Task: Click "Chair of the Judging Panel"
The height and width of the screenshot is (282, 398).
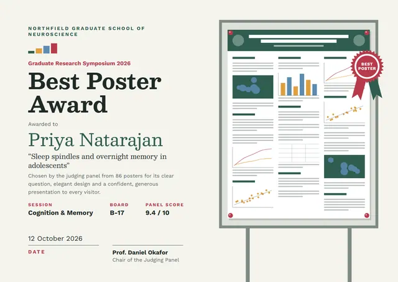Action: tap(146, 260)
